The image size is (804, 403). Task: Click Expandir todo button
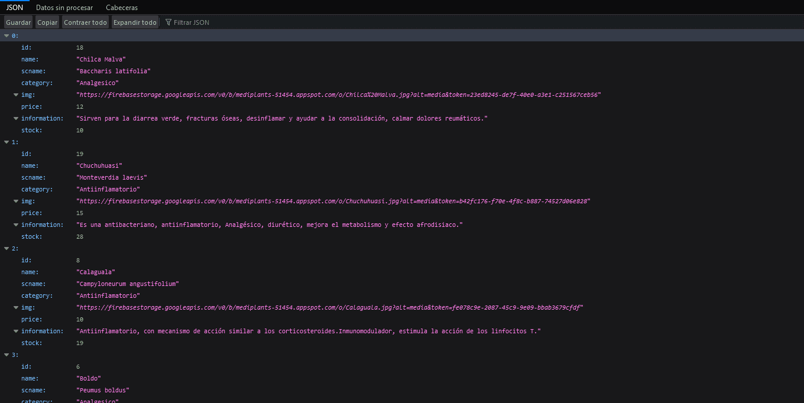coord(135,22)
